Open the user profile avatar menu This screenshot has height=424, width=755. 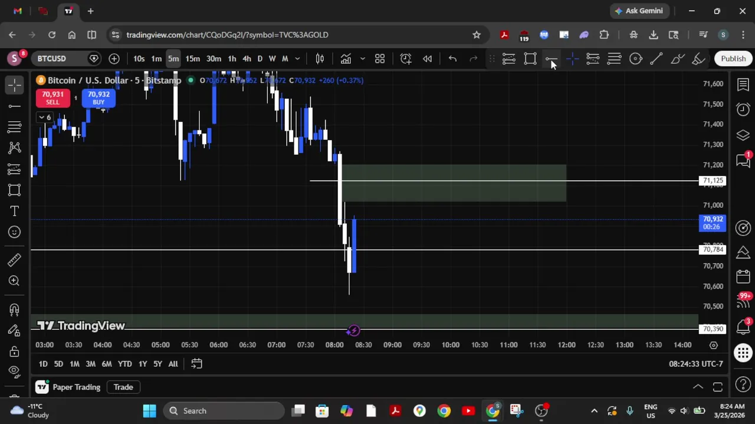[x=14, y=58]
